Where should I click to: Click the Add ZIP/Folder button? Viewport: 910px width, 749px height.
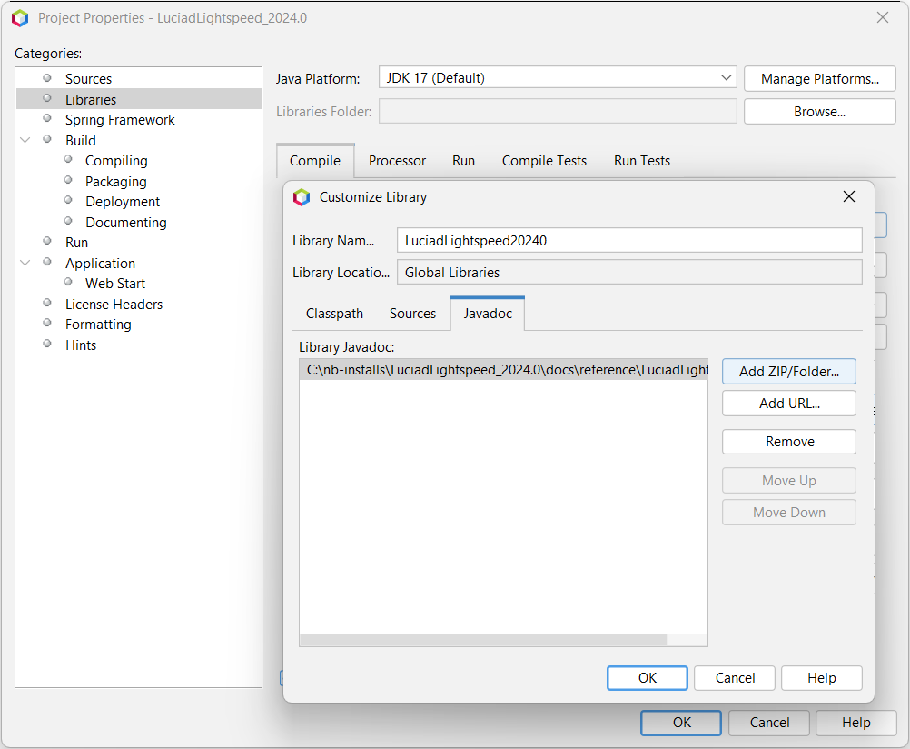point(788,371)
